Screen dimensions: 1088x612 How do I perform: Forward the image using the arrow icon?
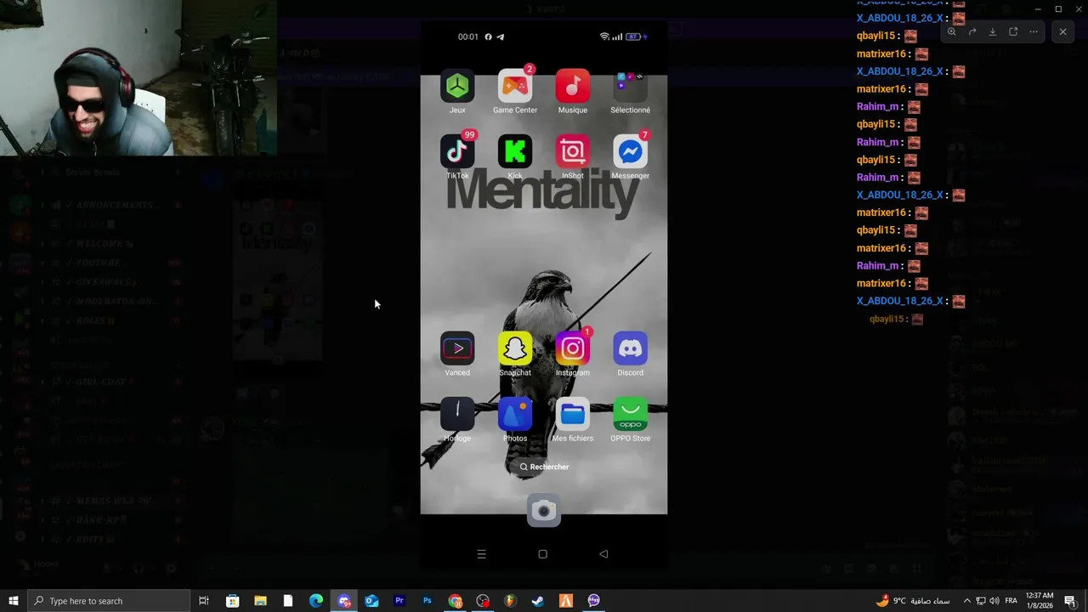(x=972, y=31)
